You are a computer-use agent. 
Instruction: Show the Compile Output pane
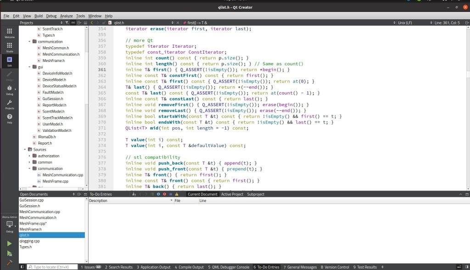pyautogui.click(x=189, y=267)
